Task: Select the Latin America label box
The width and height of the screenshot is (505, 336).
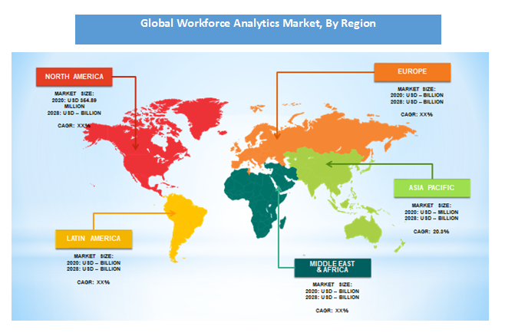Action: coord(94,239)
